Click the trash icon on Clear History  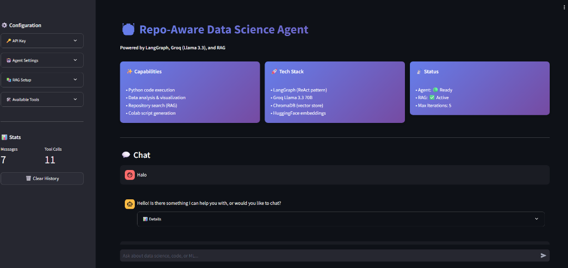click(x=28, y=179)
